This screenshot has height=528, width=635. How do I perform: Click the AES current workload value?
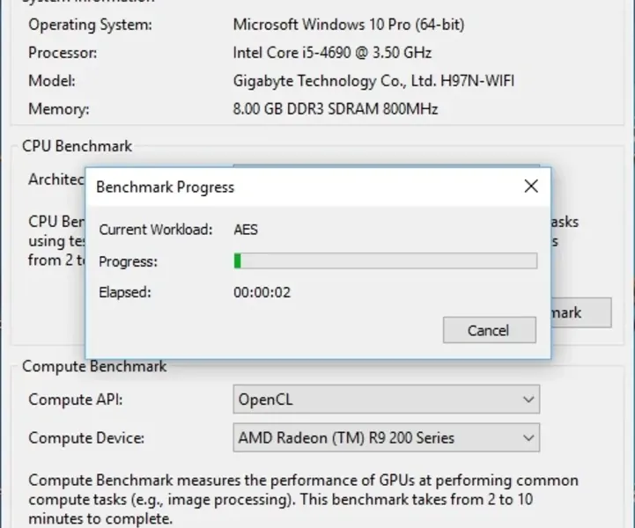pyautogui.click(x=246, y=230)
